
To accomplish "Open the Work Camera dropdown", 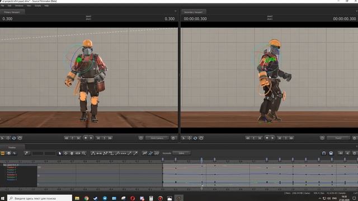I will pyautogui.click(x=157, y=138).
